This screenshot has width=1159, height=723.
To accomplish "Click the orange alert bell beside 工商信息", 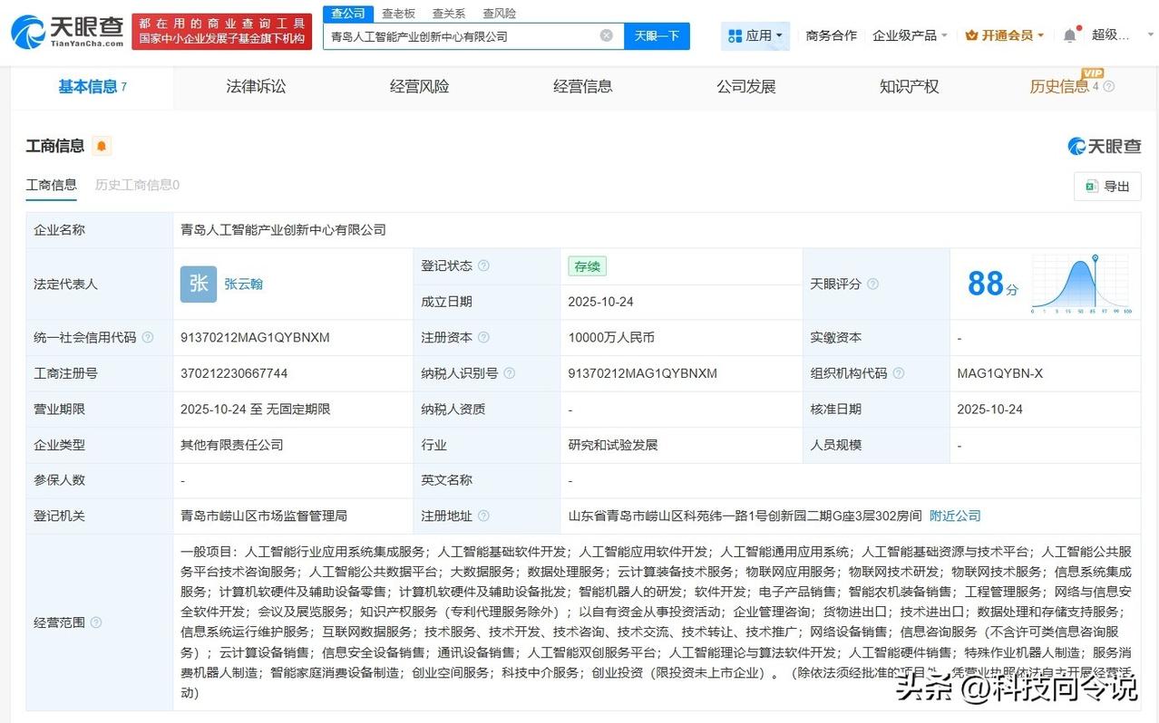I will 102,146.
